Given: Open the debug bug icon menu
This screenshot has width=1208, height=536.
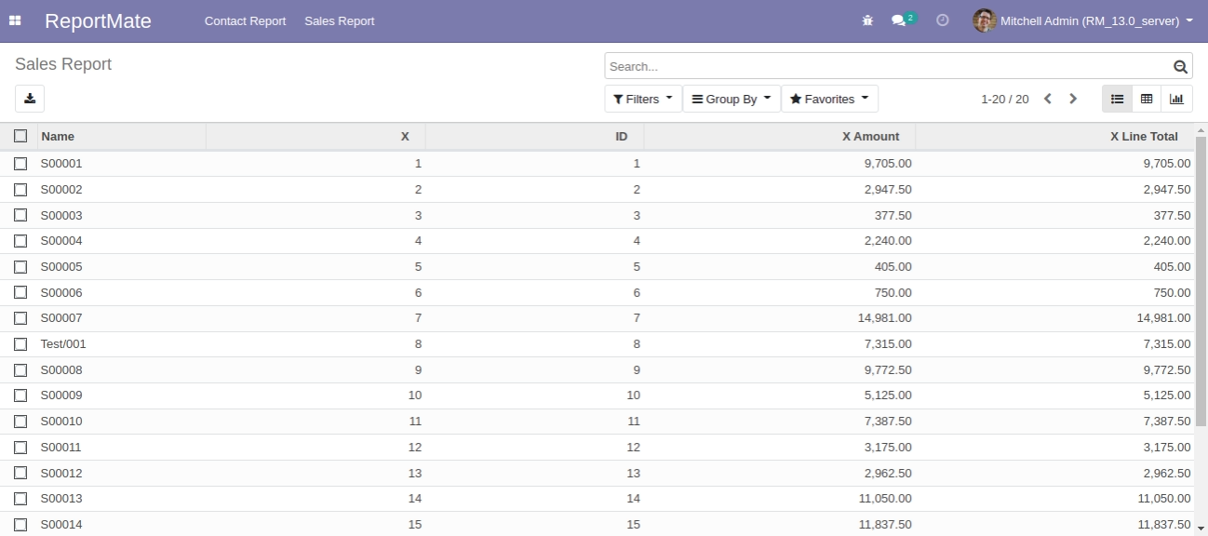Looking at the screenshot, I should tap(867, 20).
